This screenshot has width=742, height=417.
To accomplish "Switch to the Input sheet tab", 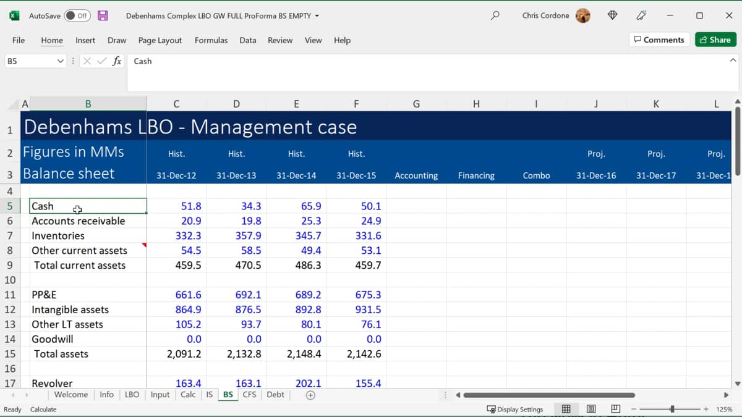I will (x=160, y=395).
